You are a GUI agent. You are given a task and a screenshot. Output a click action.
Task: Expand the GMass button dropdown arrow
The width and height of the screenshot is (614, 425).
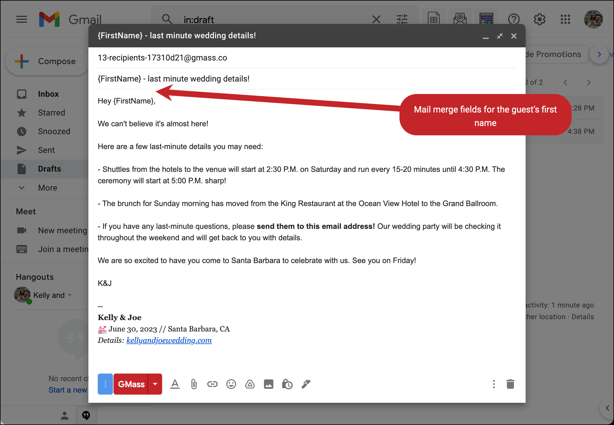(x=155, y=384)
